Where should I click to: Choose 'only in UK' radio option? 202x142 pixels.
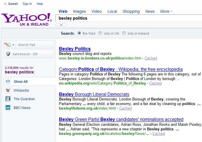(x=101, y=33)
